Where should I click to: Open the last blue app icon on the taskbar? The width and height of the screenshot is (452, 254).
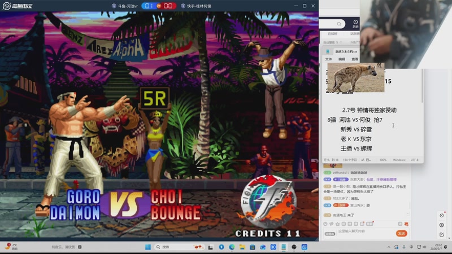tap(305, 247)
